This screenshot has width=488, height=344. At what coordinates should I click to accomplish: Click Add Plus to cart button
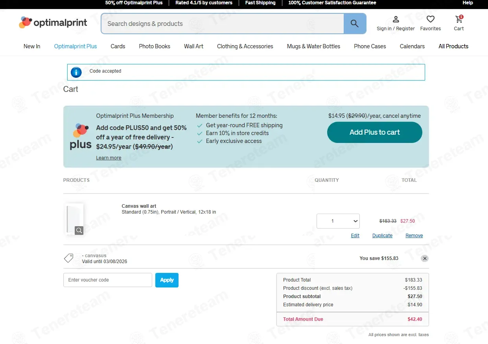point(375,132)
